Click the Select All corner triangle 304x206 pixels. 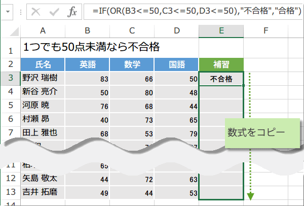(14, 31)
